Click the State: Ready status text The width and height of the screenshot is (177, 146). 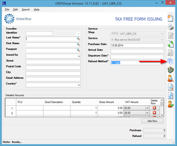click(x=12, y=142)
